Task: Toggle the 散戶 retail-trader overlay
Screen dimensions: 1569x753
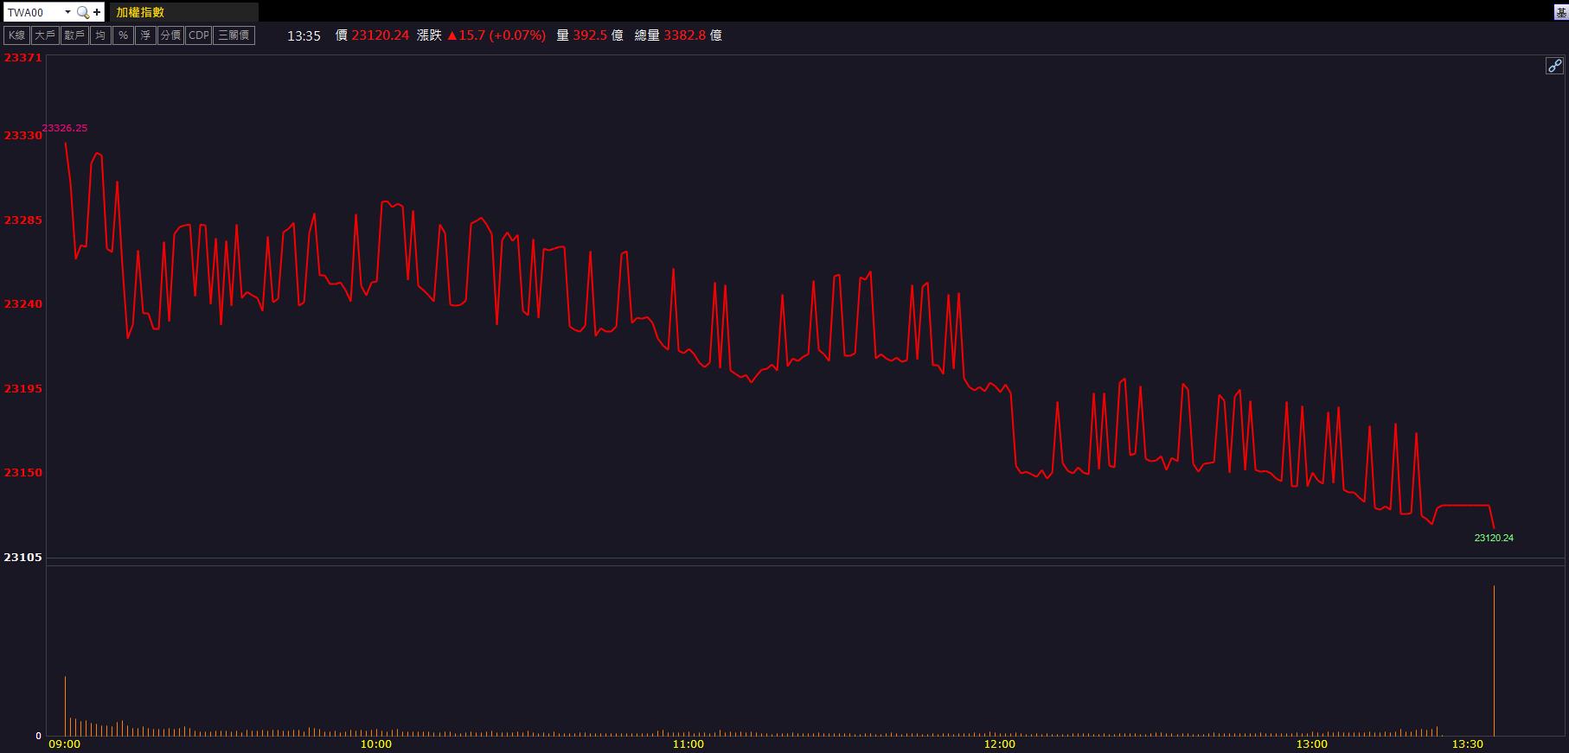Action: [74, 35]
